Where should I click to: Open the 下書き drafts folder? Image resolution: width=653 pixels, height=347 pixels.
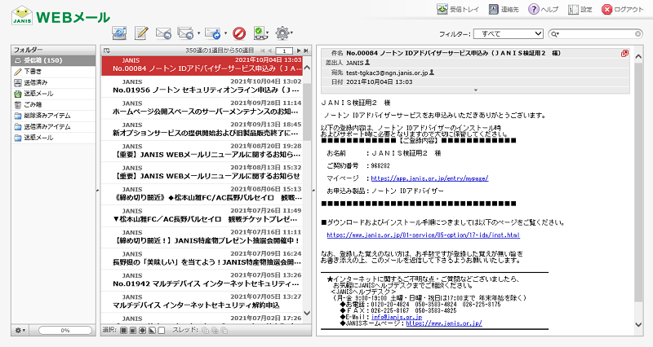[x=53, y=72]
